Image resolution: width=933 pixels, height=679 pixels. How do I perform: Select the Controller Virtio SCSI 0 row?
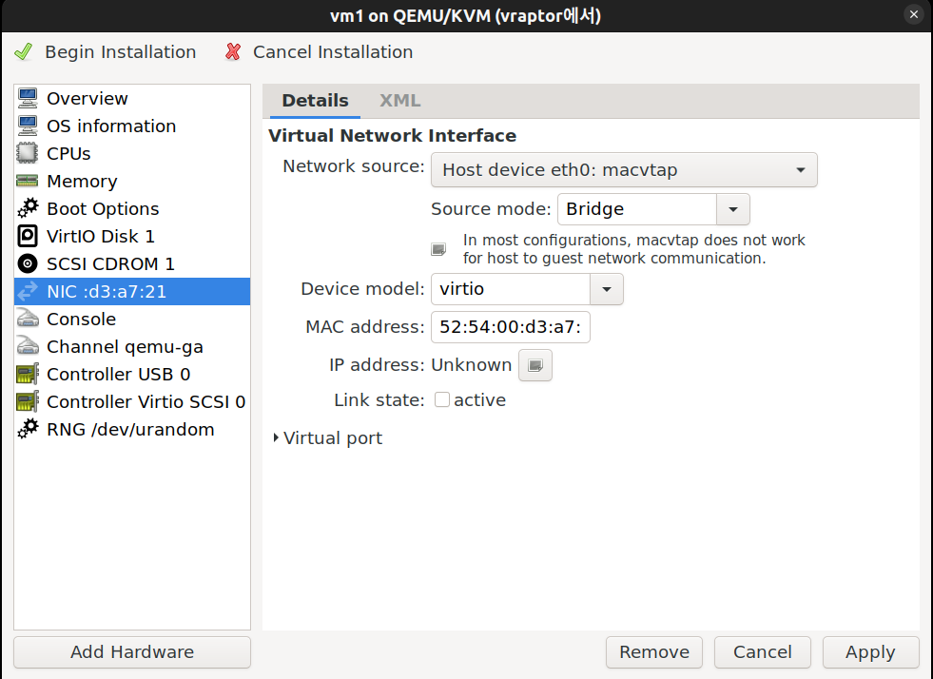coord(132,401)
